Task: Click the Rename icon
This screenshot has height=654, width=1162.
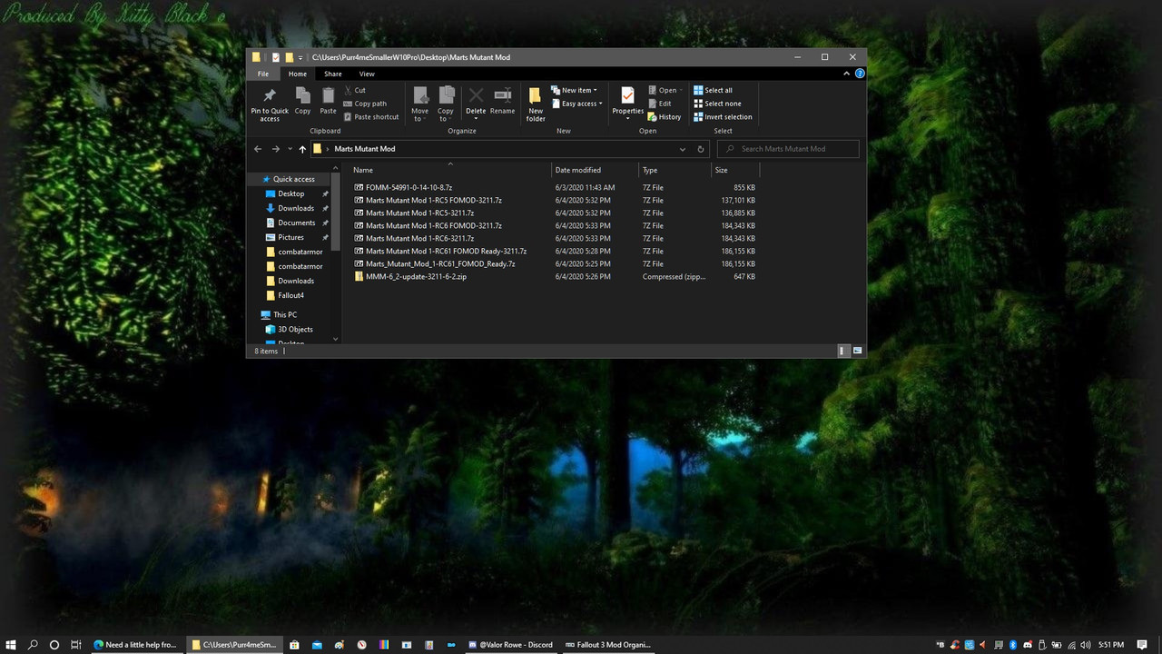Action: [x=502, y=95]
